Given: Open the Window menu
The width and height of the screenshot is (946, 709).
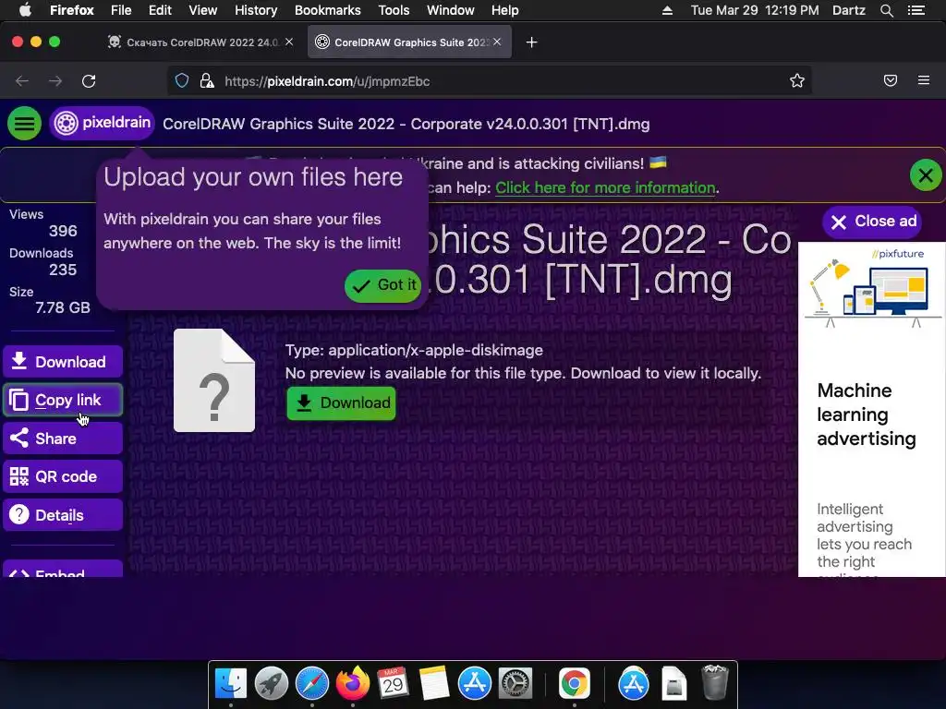Looking at the screenshot, I should (x=451, y=10).
